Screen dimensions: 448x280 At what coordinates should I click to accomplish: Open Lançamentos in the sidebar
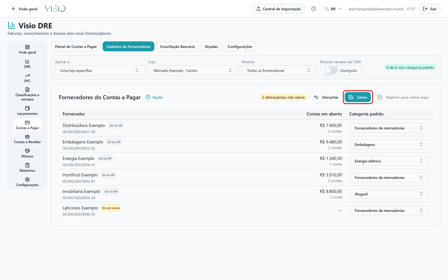[27, 111]
